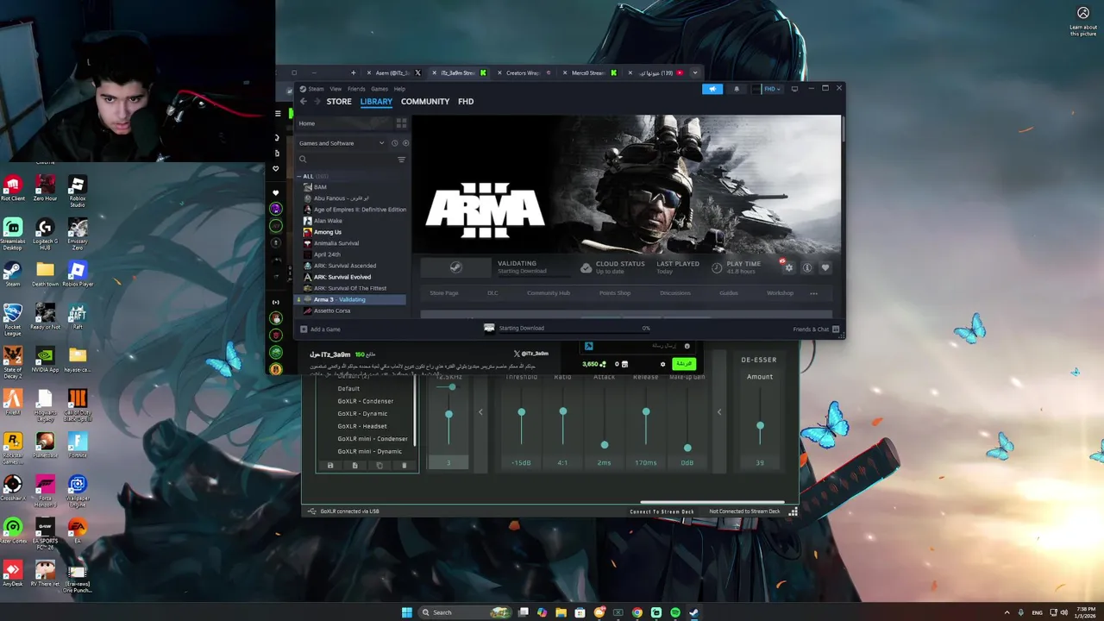Save GoXLR mic profile icon

[x=329, y=466]
